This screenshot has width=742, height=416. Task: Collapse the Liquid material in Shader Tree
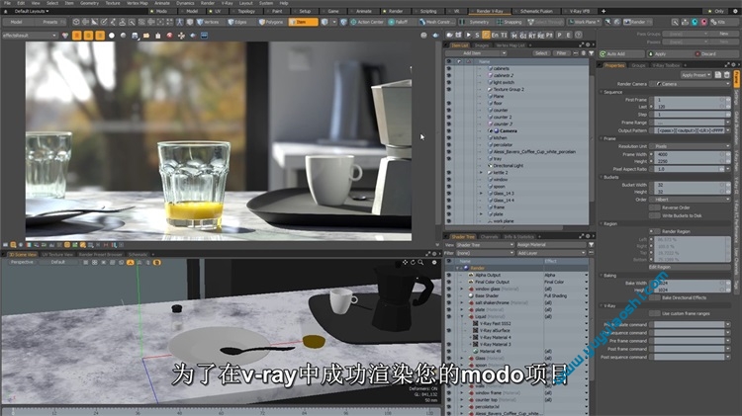coord(462,316)
